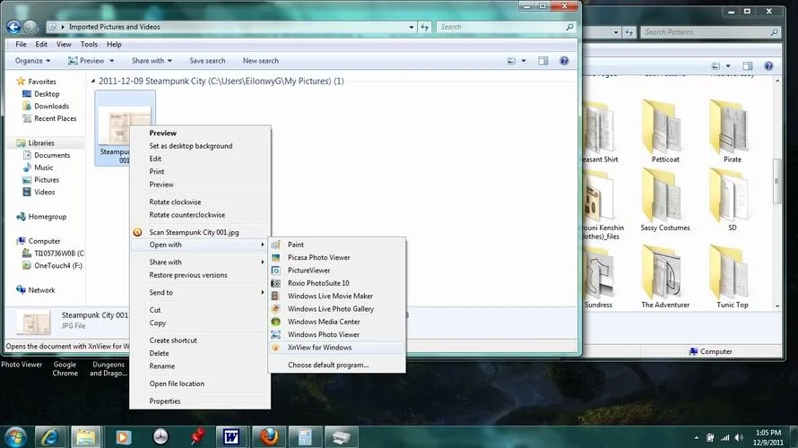Launch XnView for Windows
The height and width of the screenshot is (448, 798).
pyautogui.click(x=337, y=348)
